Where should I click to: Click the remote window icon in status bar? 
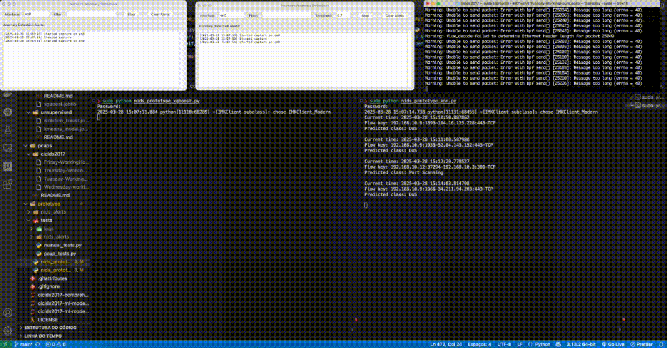coord(5,344)
